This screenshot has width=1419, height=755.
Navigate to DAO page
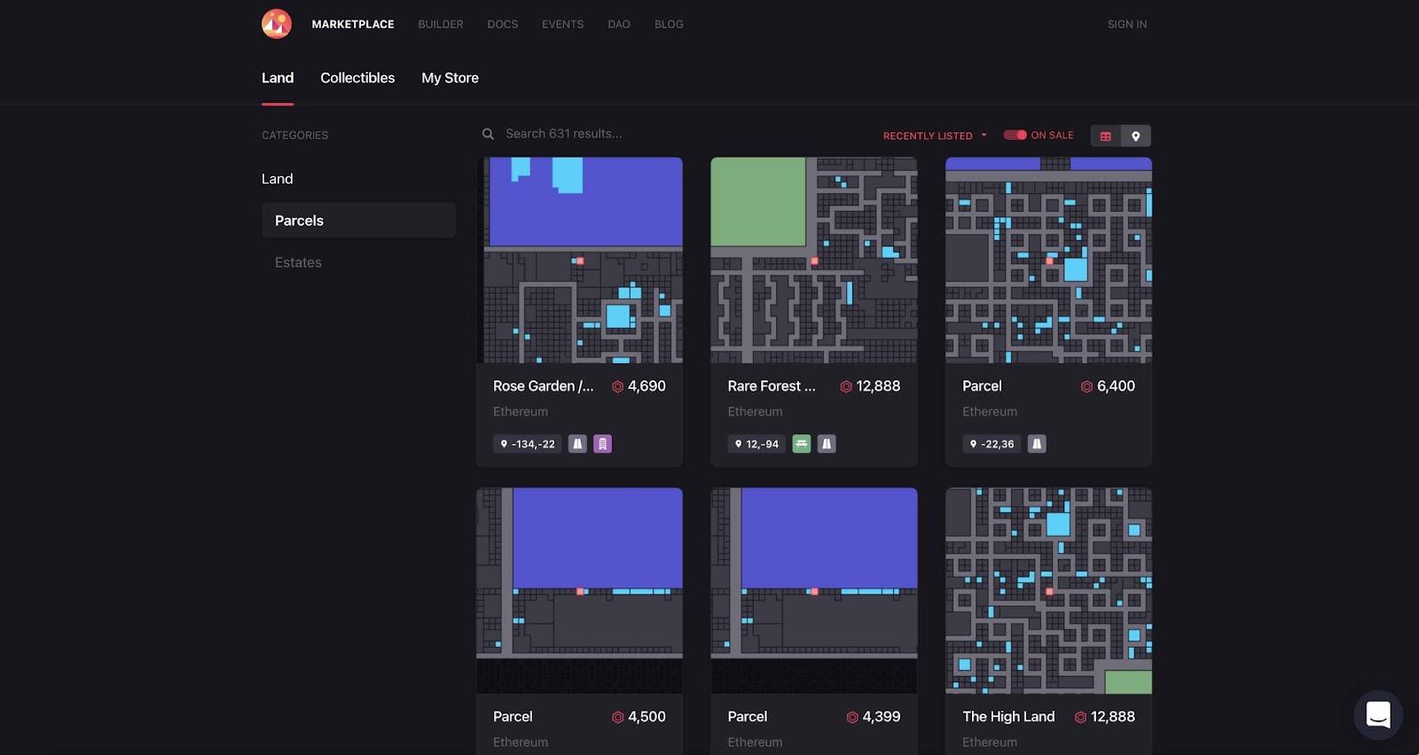[619, 25]
